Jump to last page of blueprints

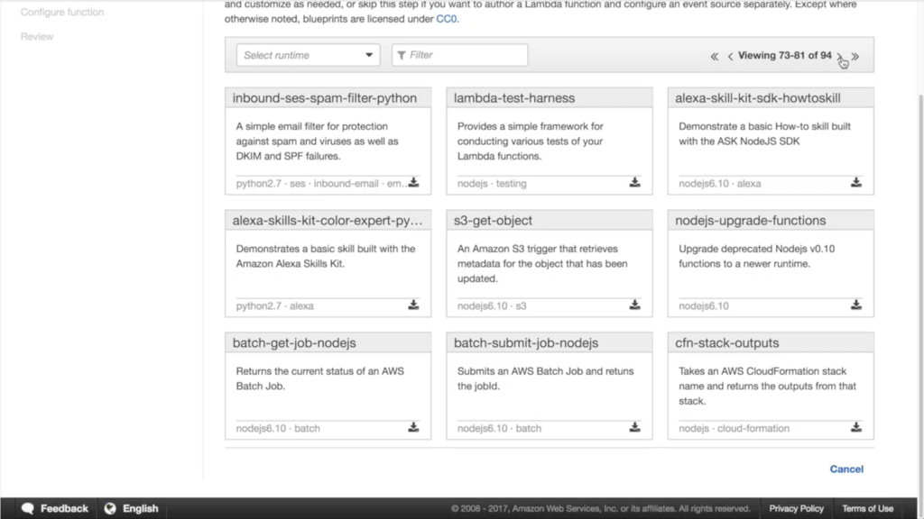(x=855, y=57)
